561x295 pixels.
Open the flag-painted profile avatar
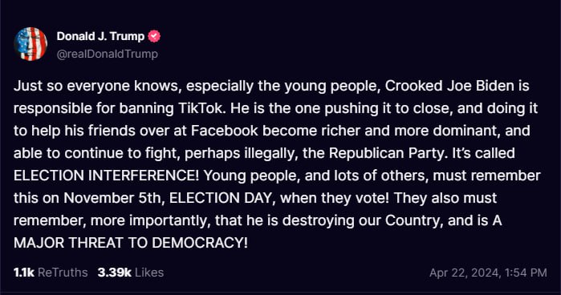[30, 44]
